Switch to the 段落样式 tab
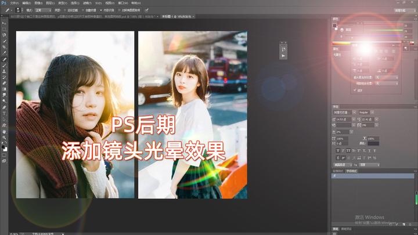The width and height of the screenshot is (418, 235). tap(338, 171)
